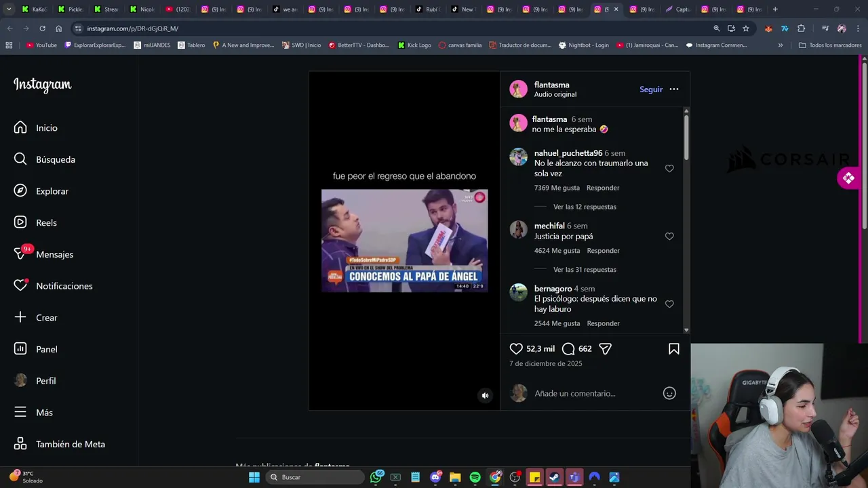Open the tab search dropdown arrow
Viewport: 868px width, 488px height.
(x=9, y=9)
